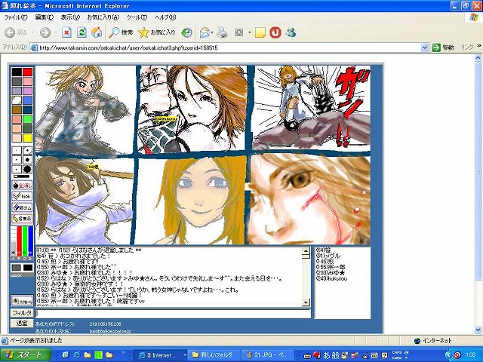This screenshot has height=362, width=483.
Task: Click the Windows flag logo top right
Action: 474,17
